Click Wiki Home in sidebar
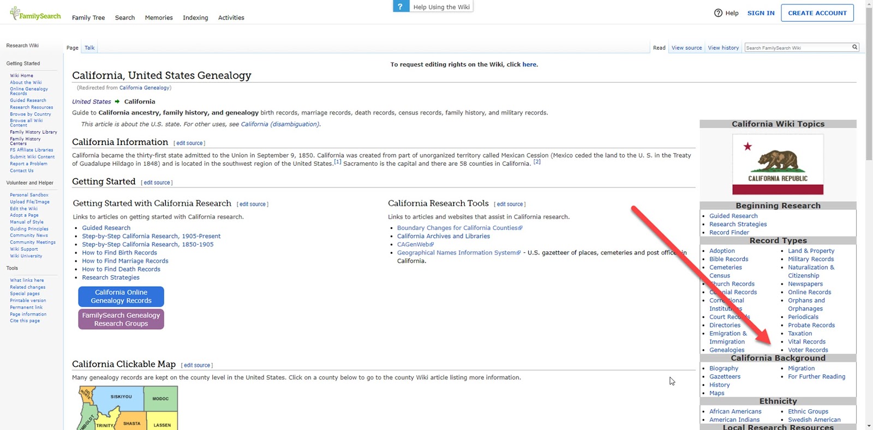The image size is (873, 430). click(21, 76)
